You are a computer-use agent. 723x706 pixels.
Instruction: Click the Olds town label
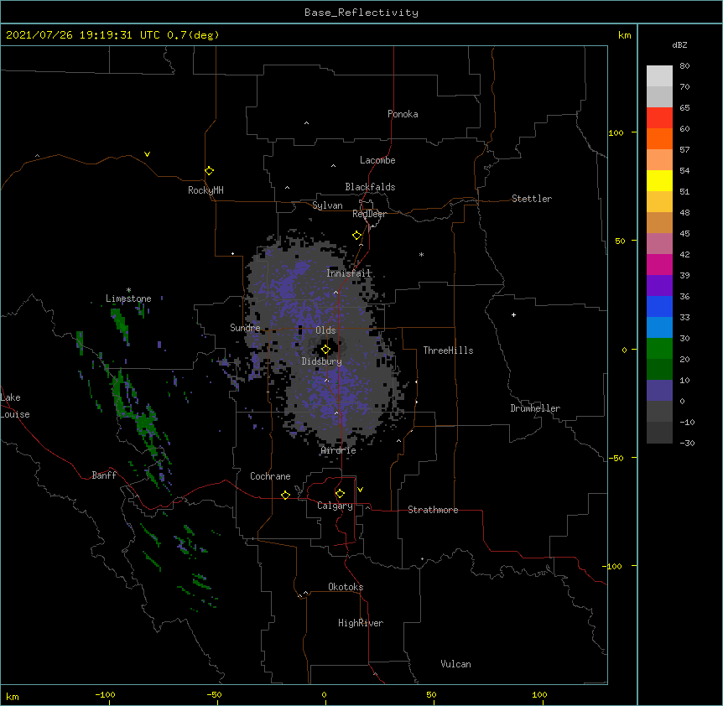pyautogui.click(x=325, y=330)
